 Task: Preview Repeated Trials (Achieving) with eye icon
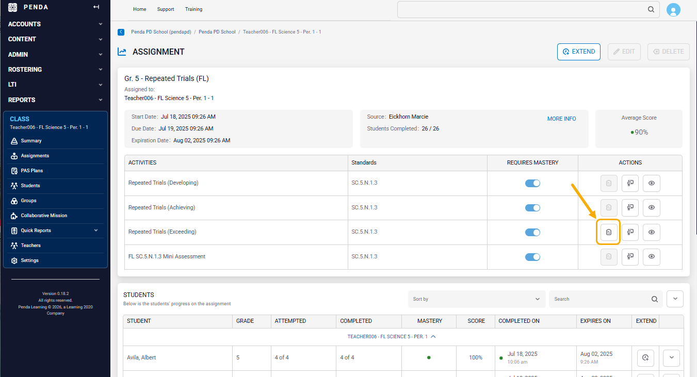652,207
